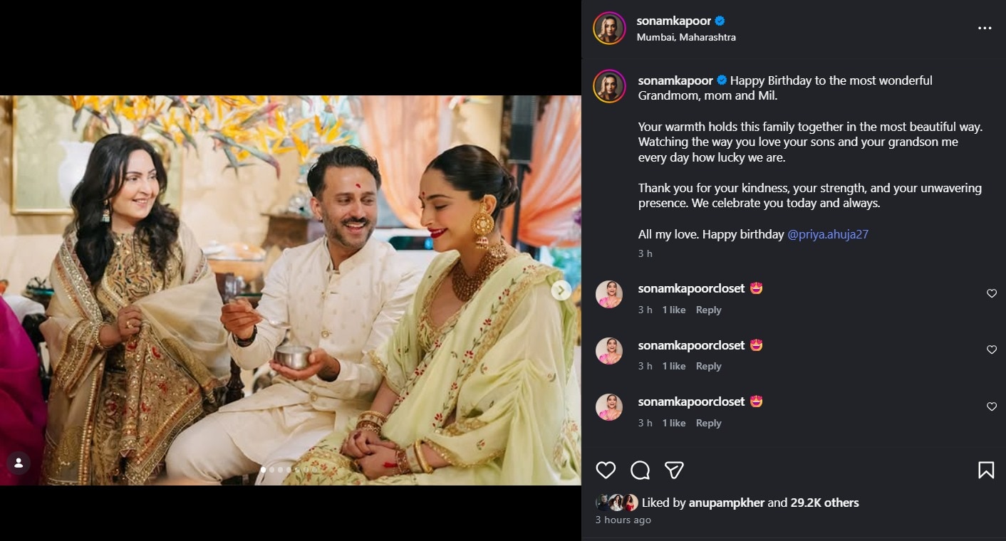Reply to the first sonamkapoorcloset comment

coord(708,310)
